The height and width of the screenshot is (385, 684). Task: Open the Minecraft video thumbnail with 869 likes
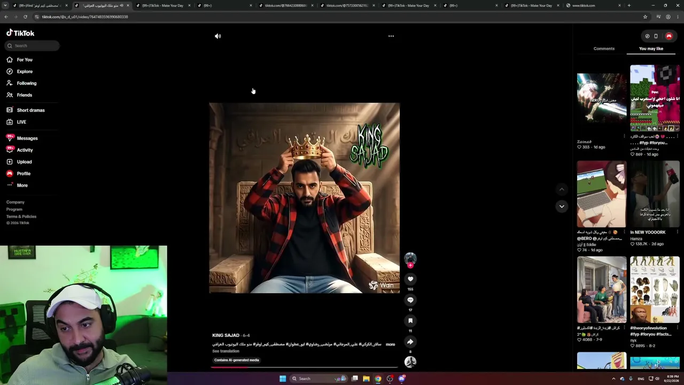click(x=655, y=98)
